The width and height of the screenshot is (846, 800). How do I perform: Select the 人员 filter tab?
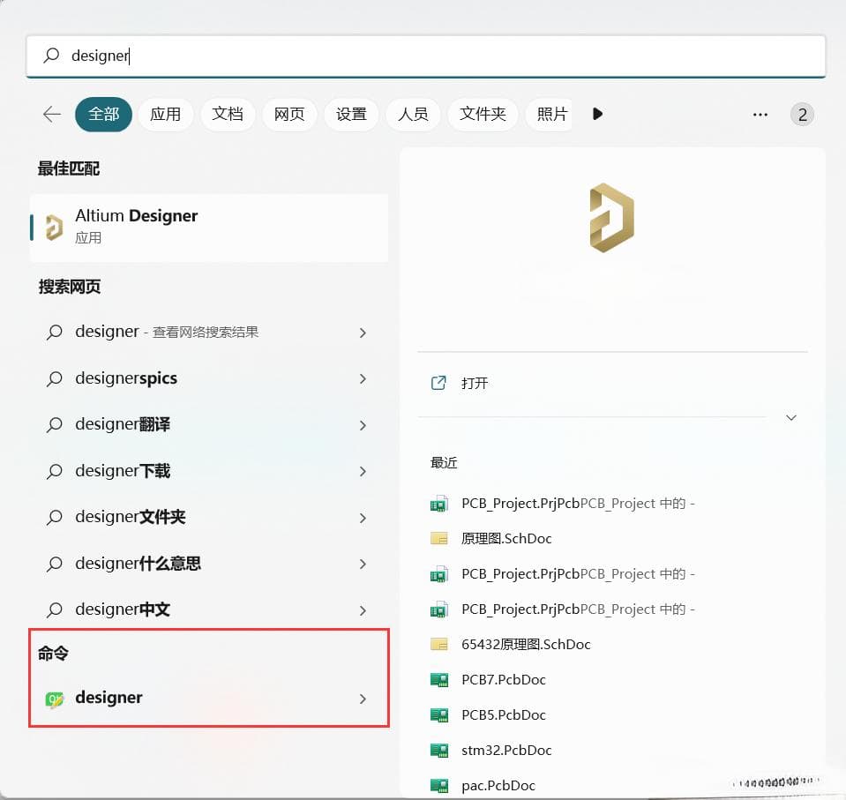[413, 115]
